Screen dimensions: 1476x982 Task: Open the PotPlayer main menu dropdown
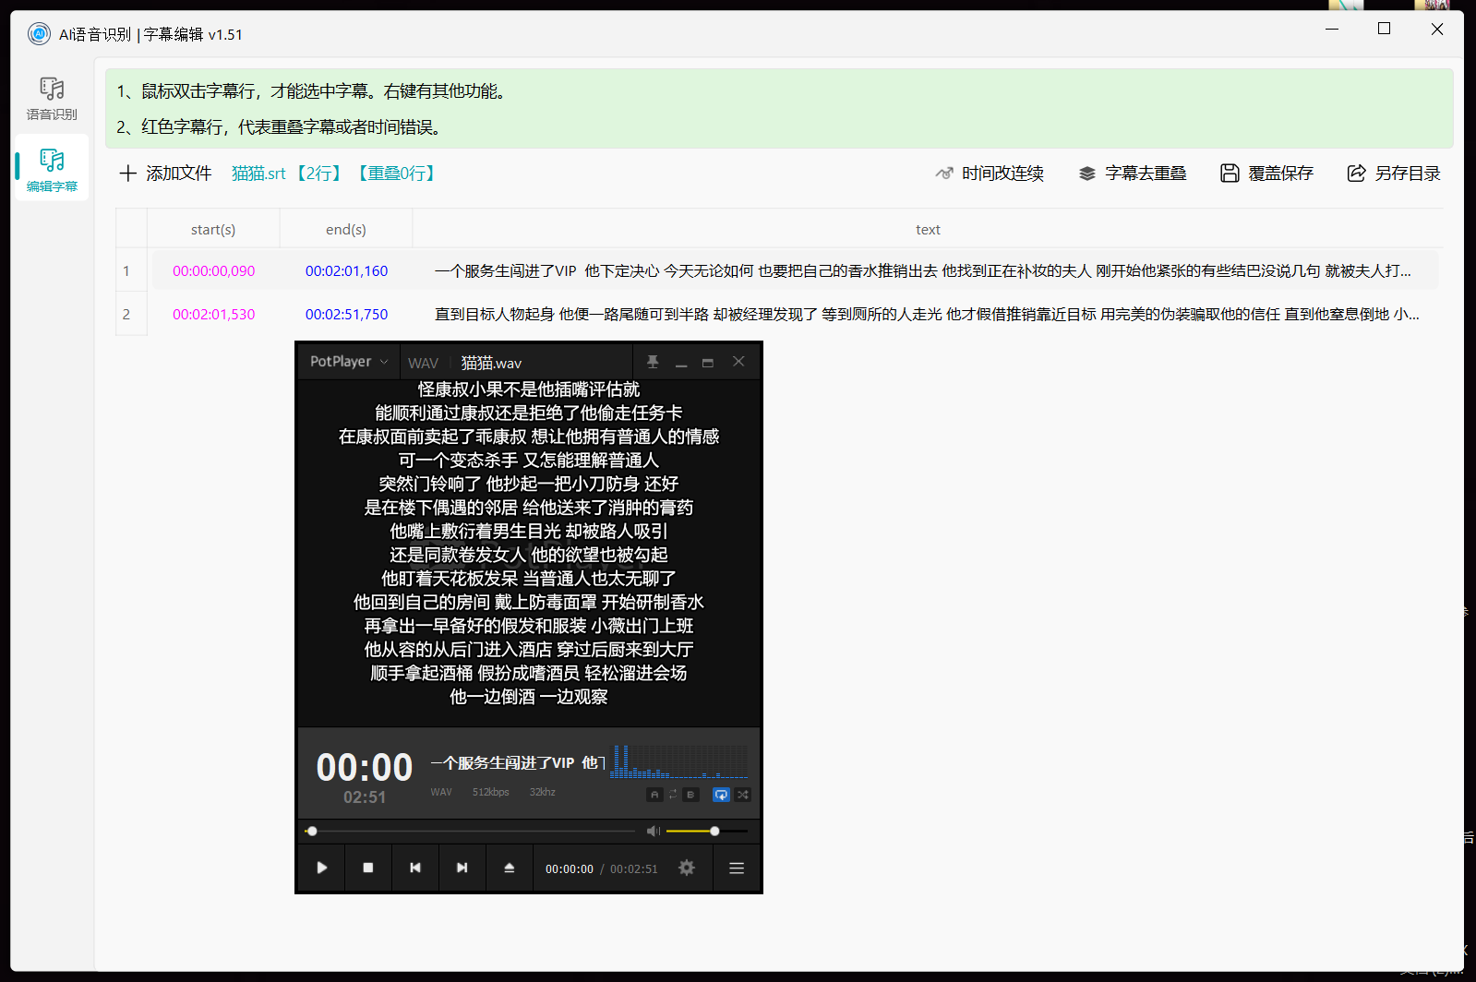click(349, 362)
